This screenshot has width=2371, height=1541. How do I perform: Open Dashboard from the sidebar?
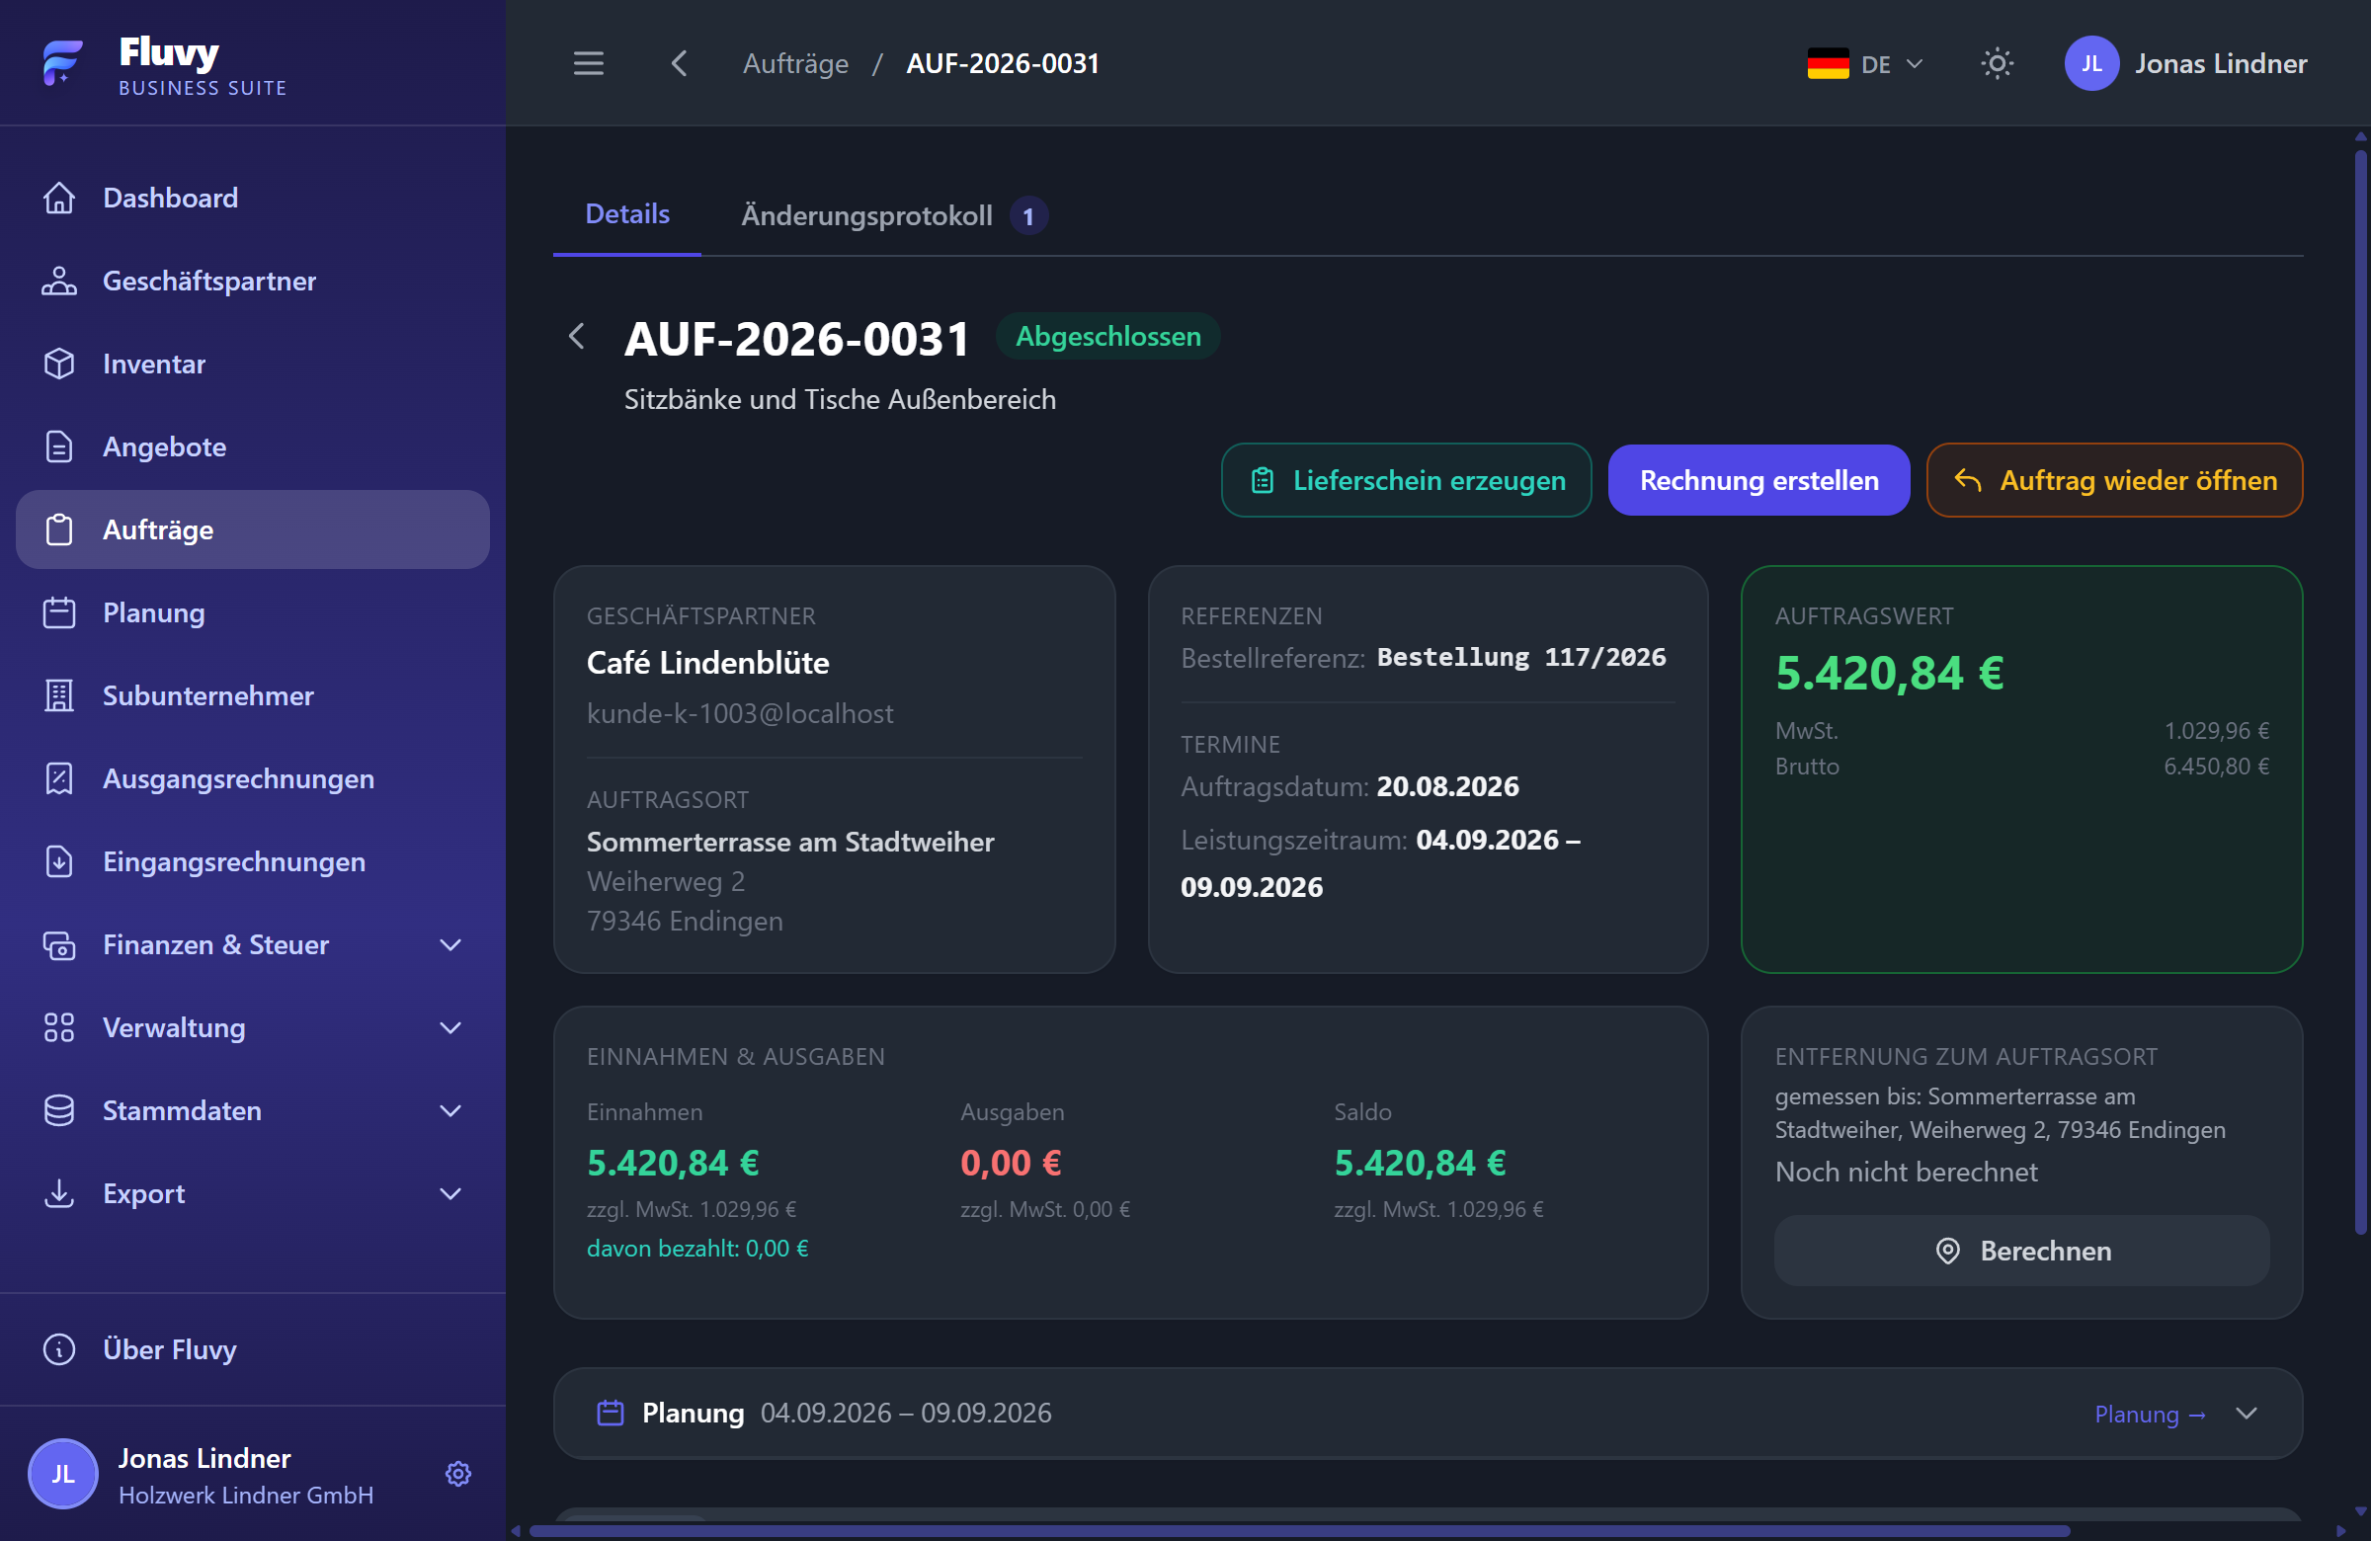[x=253, y=198]
